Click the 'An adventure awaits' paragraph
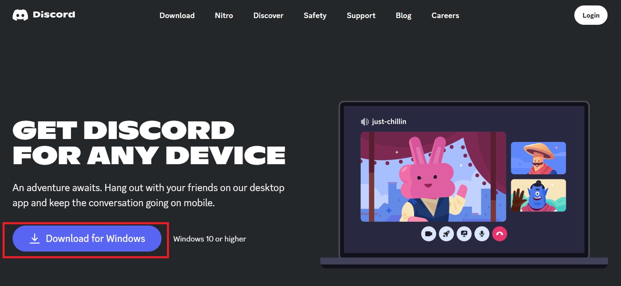This screenshot has width=621, height=286. [x=148, y=195]
